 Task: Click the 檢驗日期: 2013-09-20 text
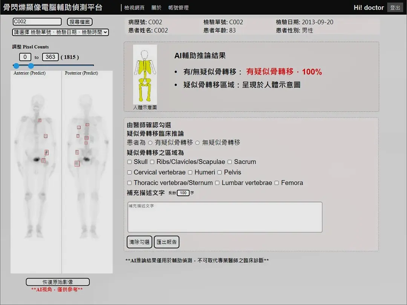pos(304,22)
